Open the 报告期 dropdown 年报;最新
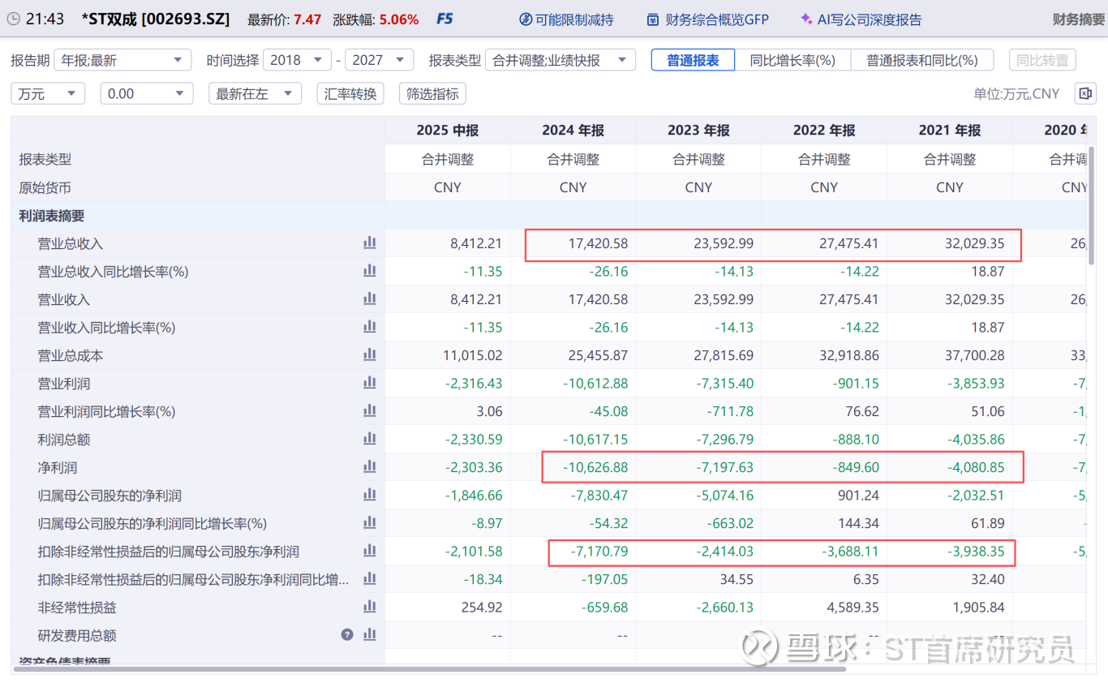Viewport: 1108px width, 683px height. (123, 60)
